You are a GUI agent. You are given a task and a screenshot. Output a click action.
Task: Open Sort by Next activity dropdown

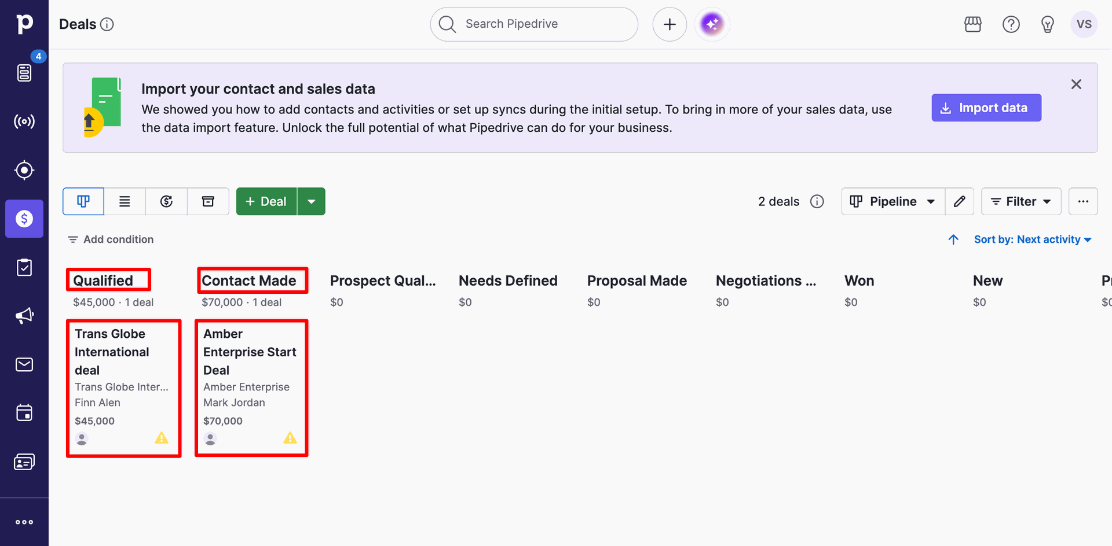[x=1033, y=239]
